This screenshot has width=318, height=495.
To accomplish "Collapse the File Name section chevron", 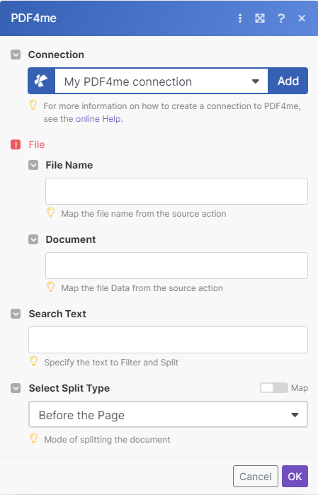I will click(x=33, y=165).
